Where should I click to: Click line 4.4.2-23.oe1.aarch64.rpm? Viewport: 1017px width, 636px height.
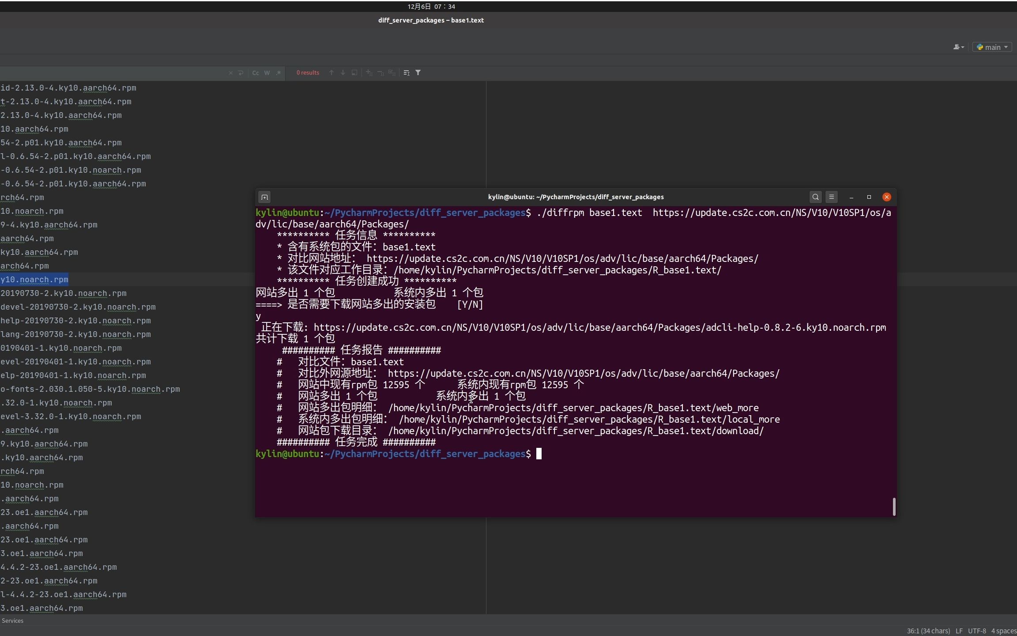(58, 567)
